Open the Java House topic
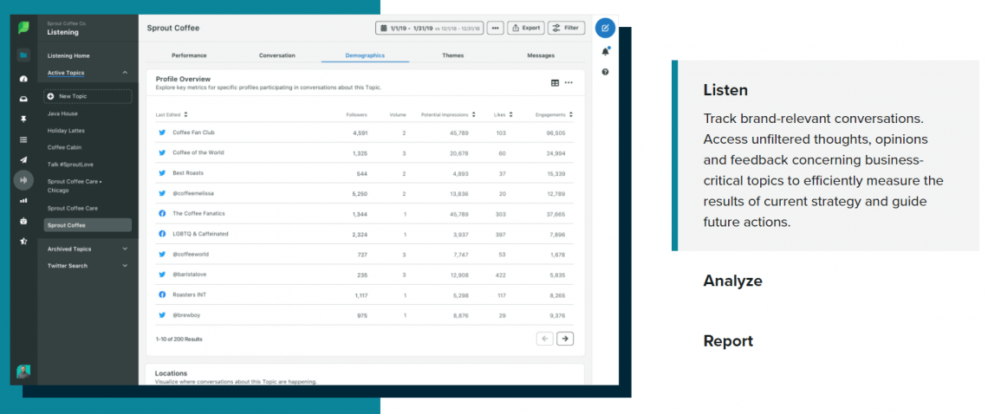Screen dimensions: 988x414 (62, 114)
